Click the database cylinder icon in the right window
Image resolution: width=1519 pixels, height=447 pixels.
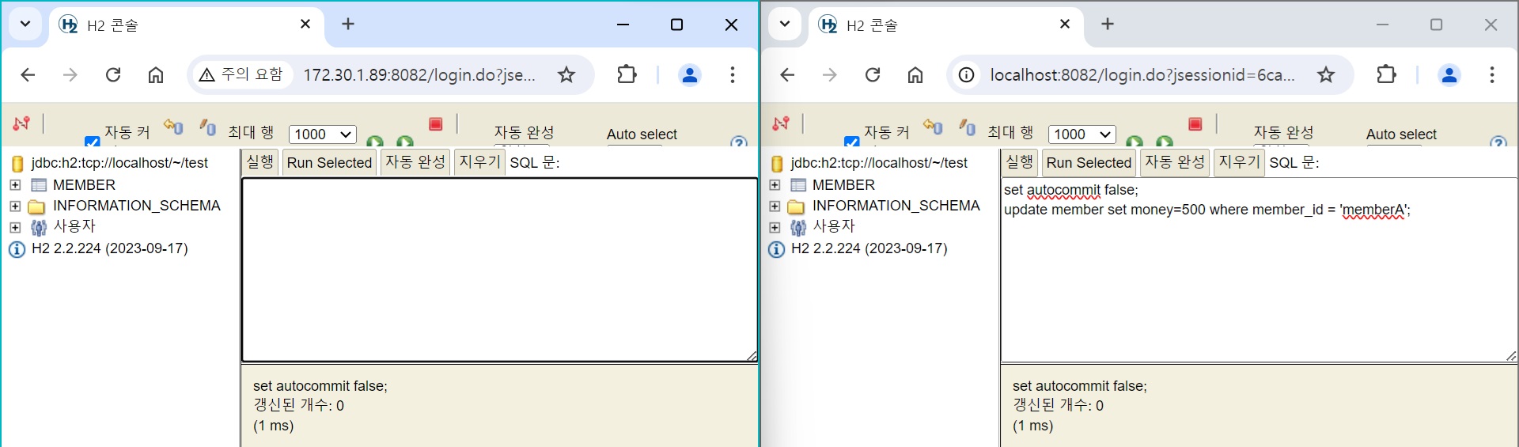click(x=777, y=164)
